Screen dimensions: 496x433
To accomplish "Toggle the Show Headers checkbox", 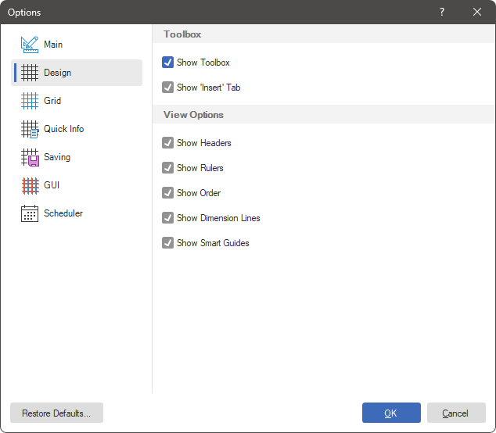I will (167, 143).
